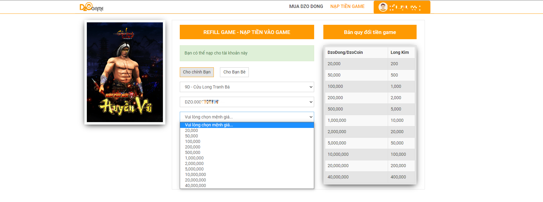Collapse the Vui lòng chọn mệnh giá dropdown
Image resolution: width=543 pixels, height=202 pixels.
point(247,117)
